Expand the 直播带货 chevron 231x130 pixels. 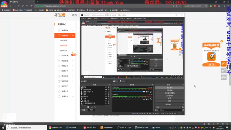73,96
